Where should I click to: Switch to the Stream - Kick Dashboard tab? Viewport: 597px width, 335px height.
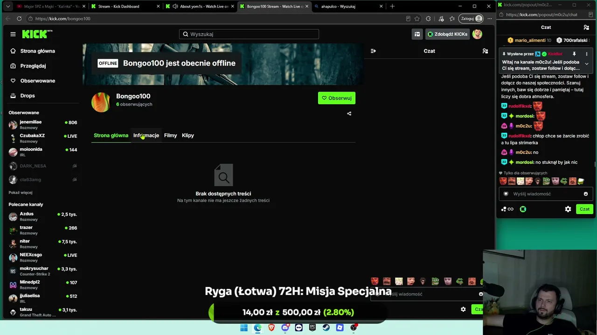pos(125,7)
